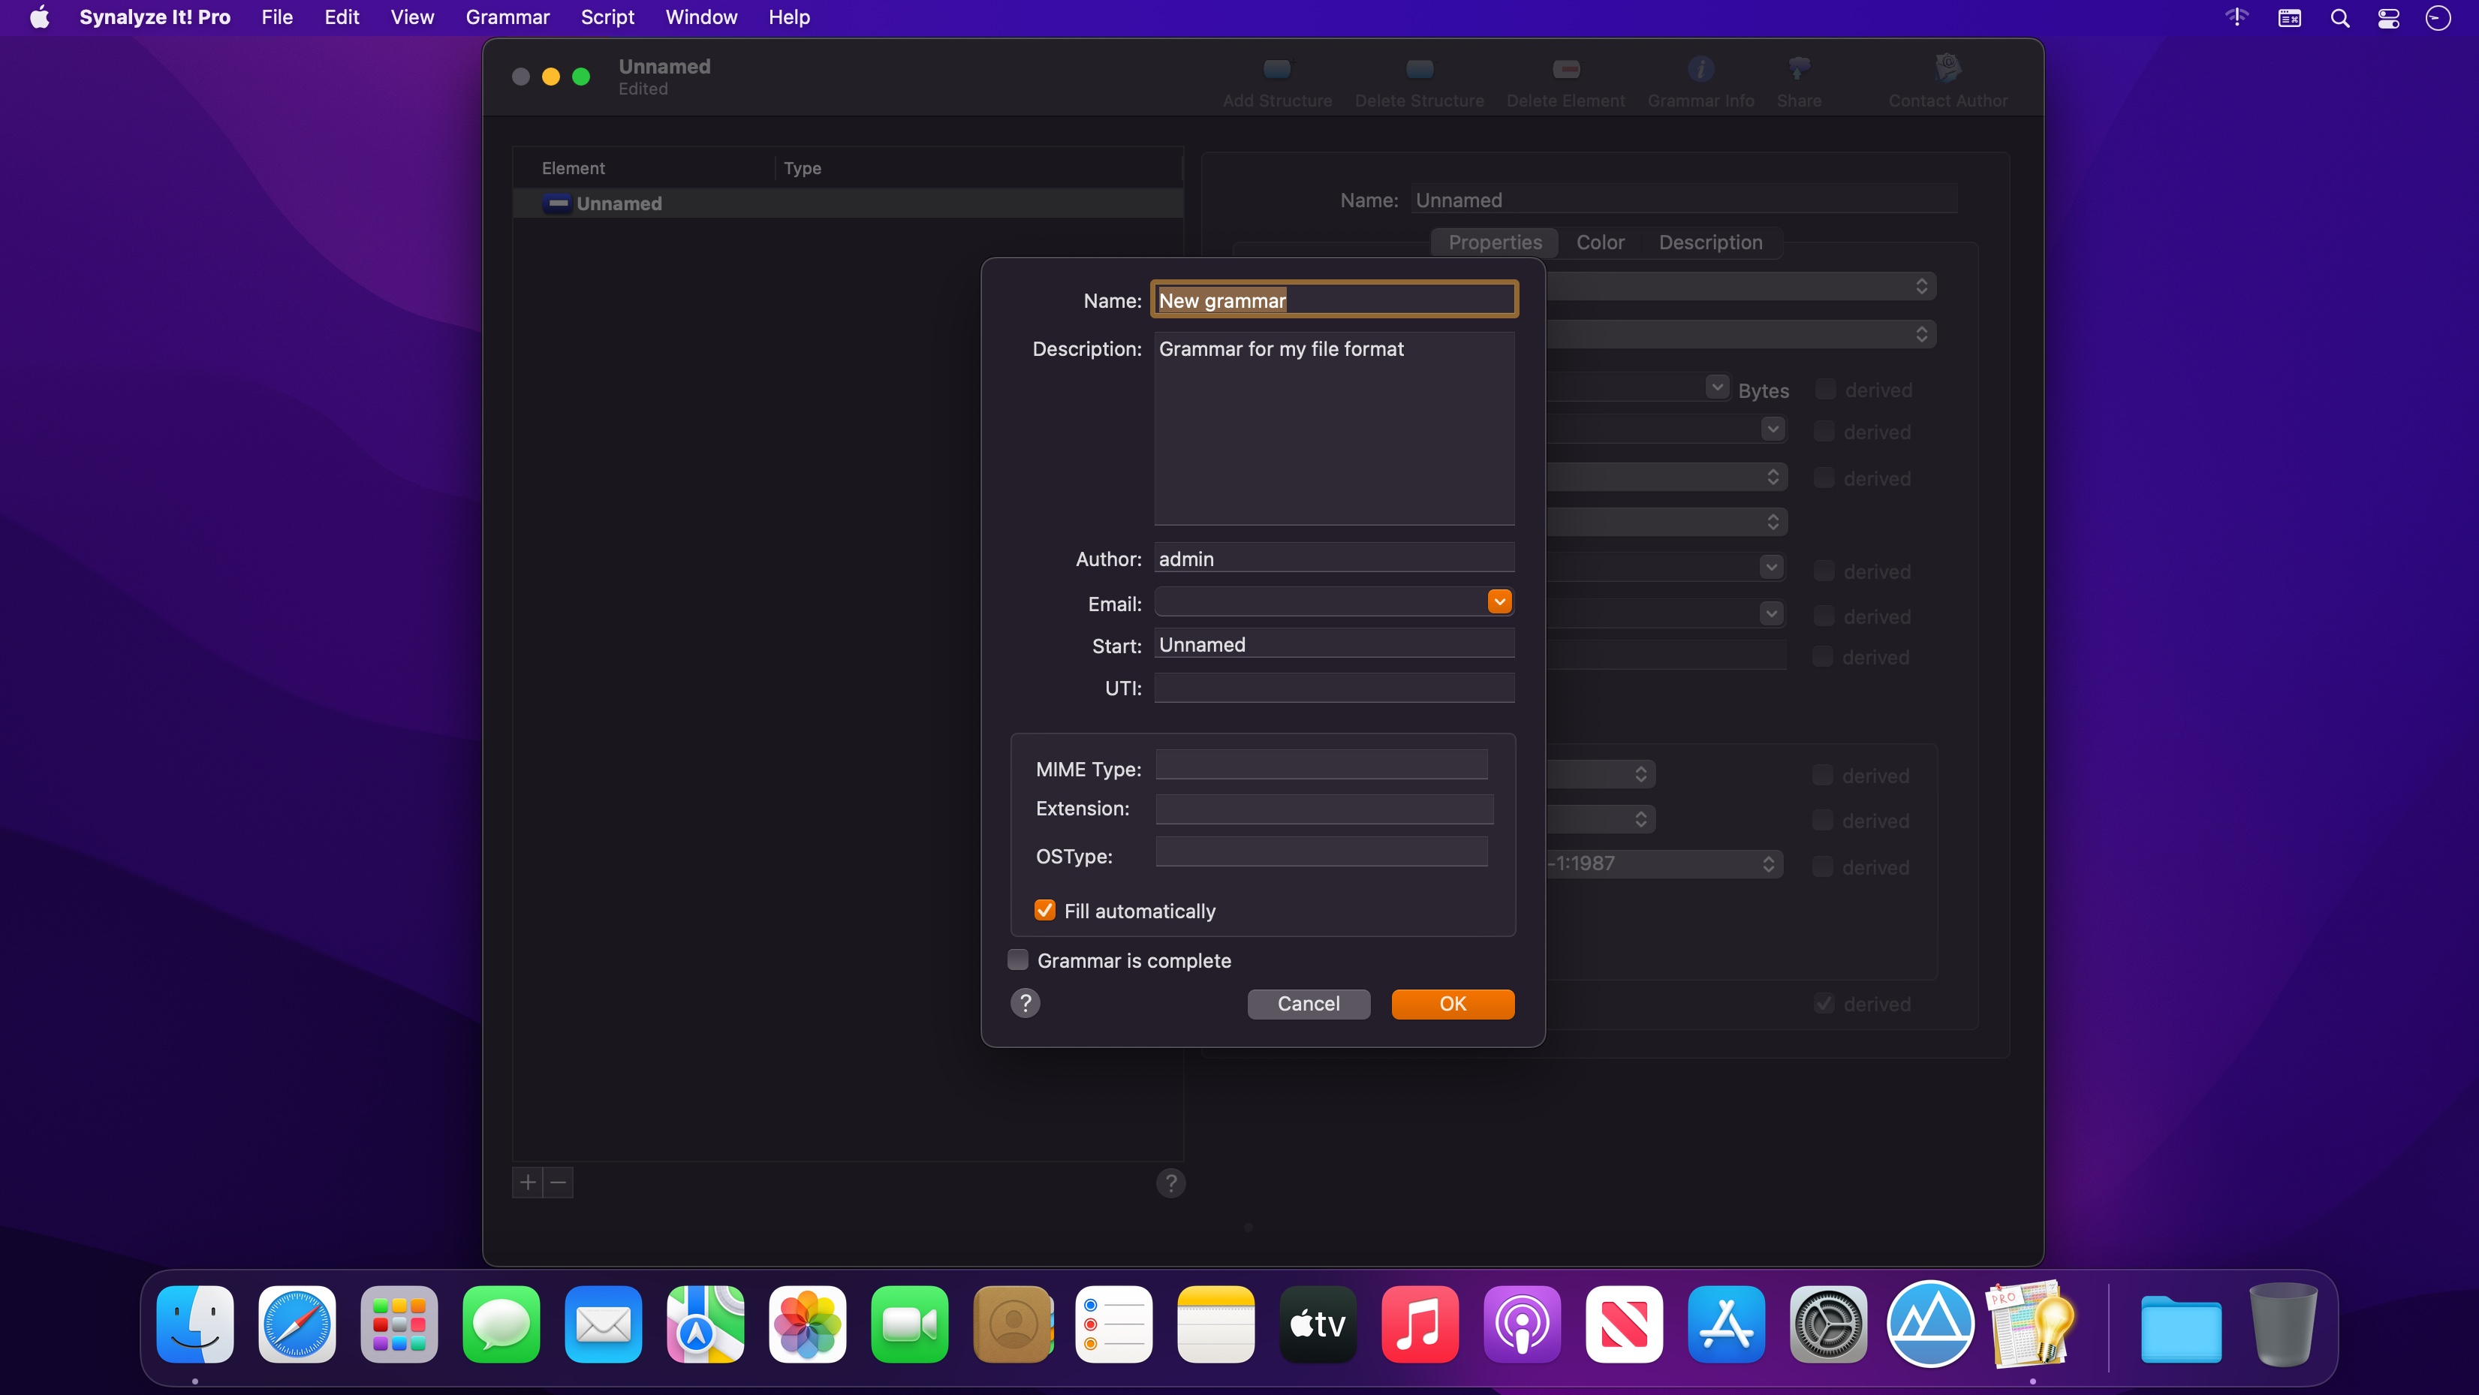Open the -1:1987 popup menu
This screenshot has width=2479, height=1395.
[x=1665, y=863]
